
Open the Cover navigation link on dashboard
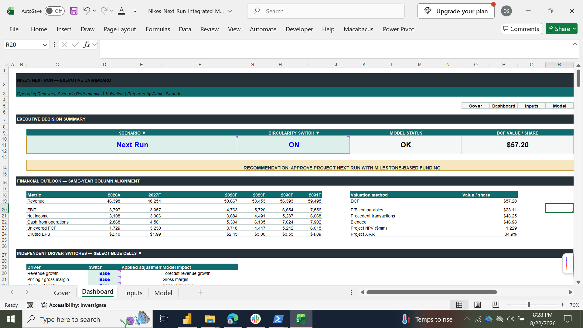coord(476,106)
